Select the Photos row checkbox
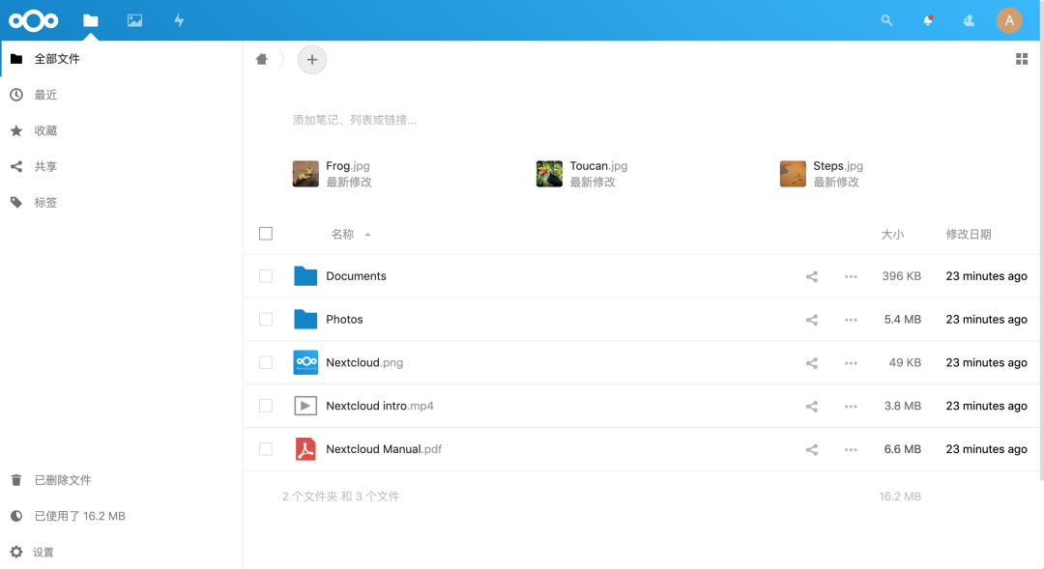Viewport: 1044px width, 569px height. pos(266,320)
